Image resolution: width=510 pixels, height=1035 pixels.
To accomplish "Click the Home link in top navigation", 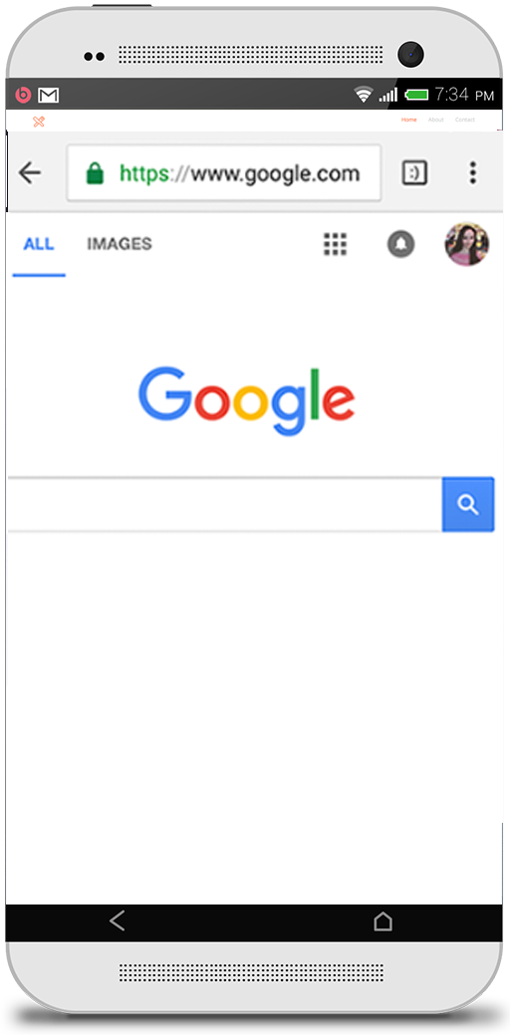I will point(409,121).
